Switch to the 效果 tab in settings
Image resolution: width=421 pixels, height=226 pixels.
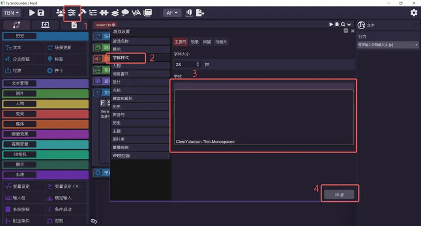[x=195, y=42]
